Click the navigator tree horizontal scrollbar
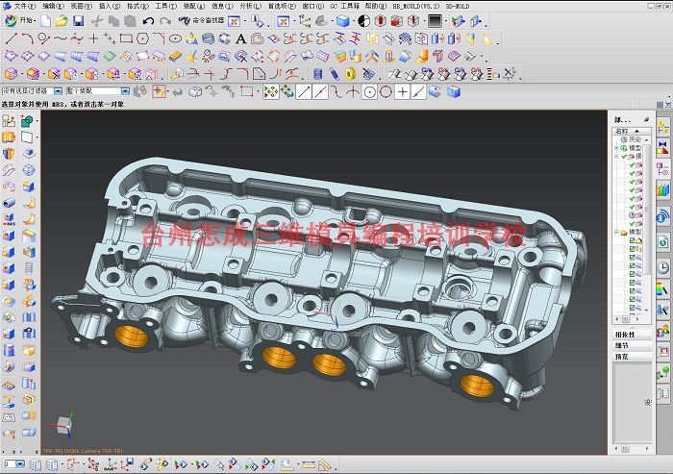Screen dimensions: 673x474 [x=627, y=319]
